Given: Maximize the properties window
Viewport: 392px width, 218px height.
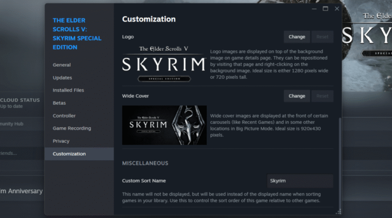Looking at the screenshot, I should [325, 9].
